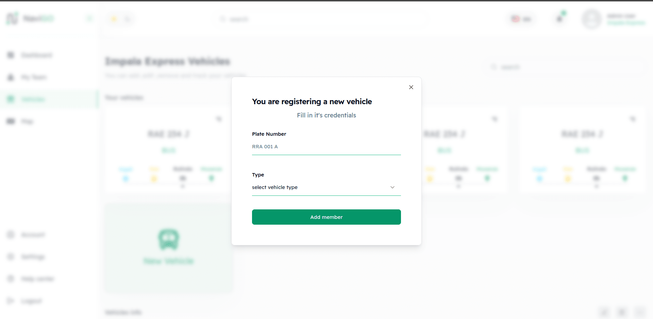Submit with the Add member button

pyautogui.click(x=326, y=217)
